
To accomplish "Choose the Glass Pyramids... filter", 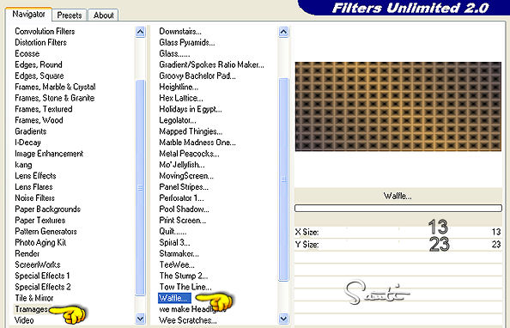I will [x=186, y=42].
